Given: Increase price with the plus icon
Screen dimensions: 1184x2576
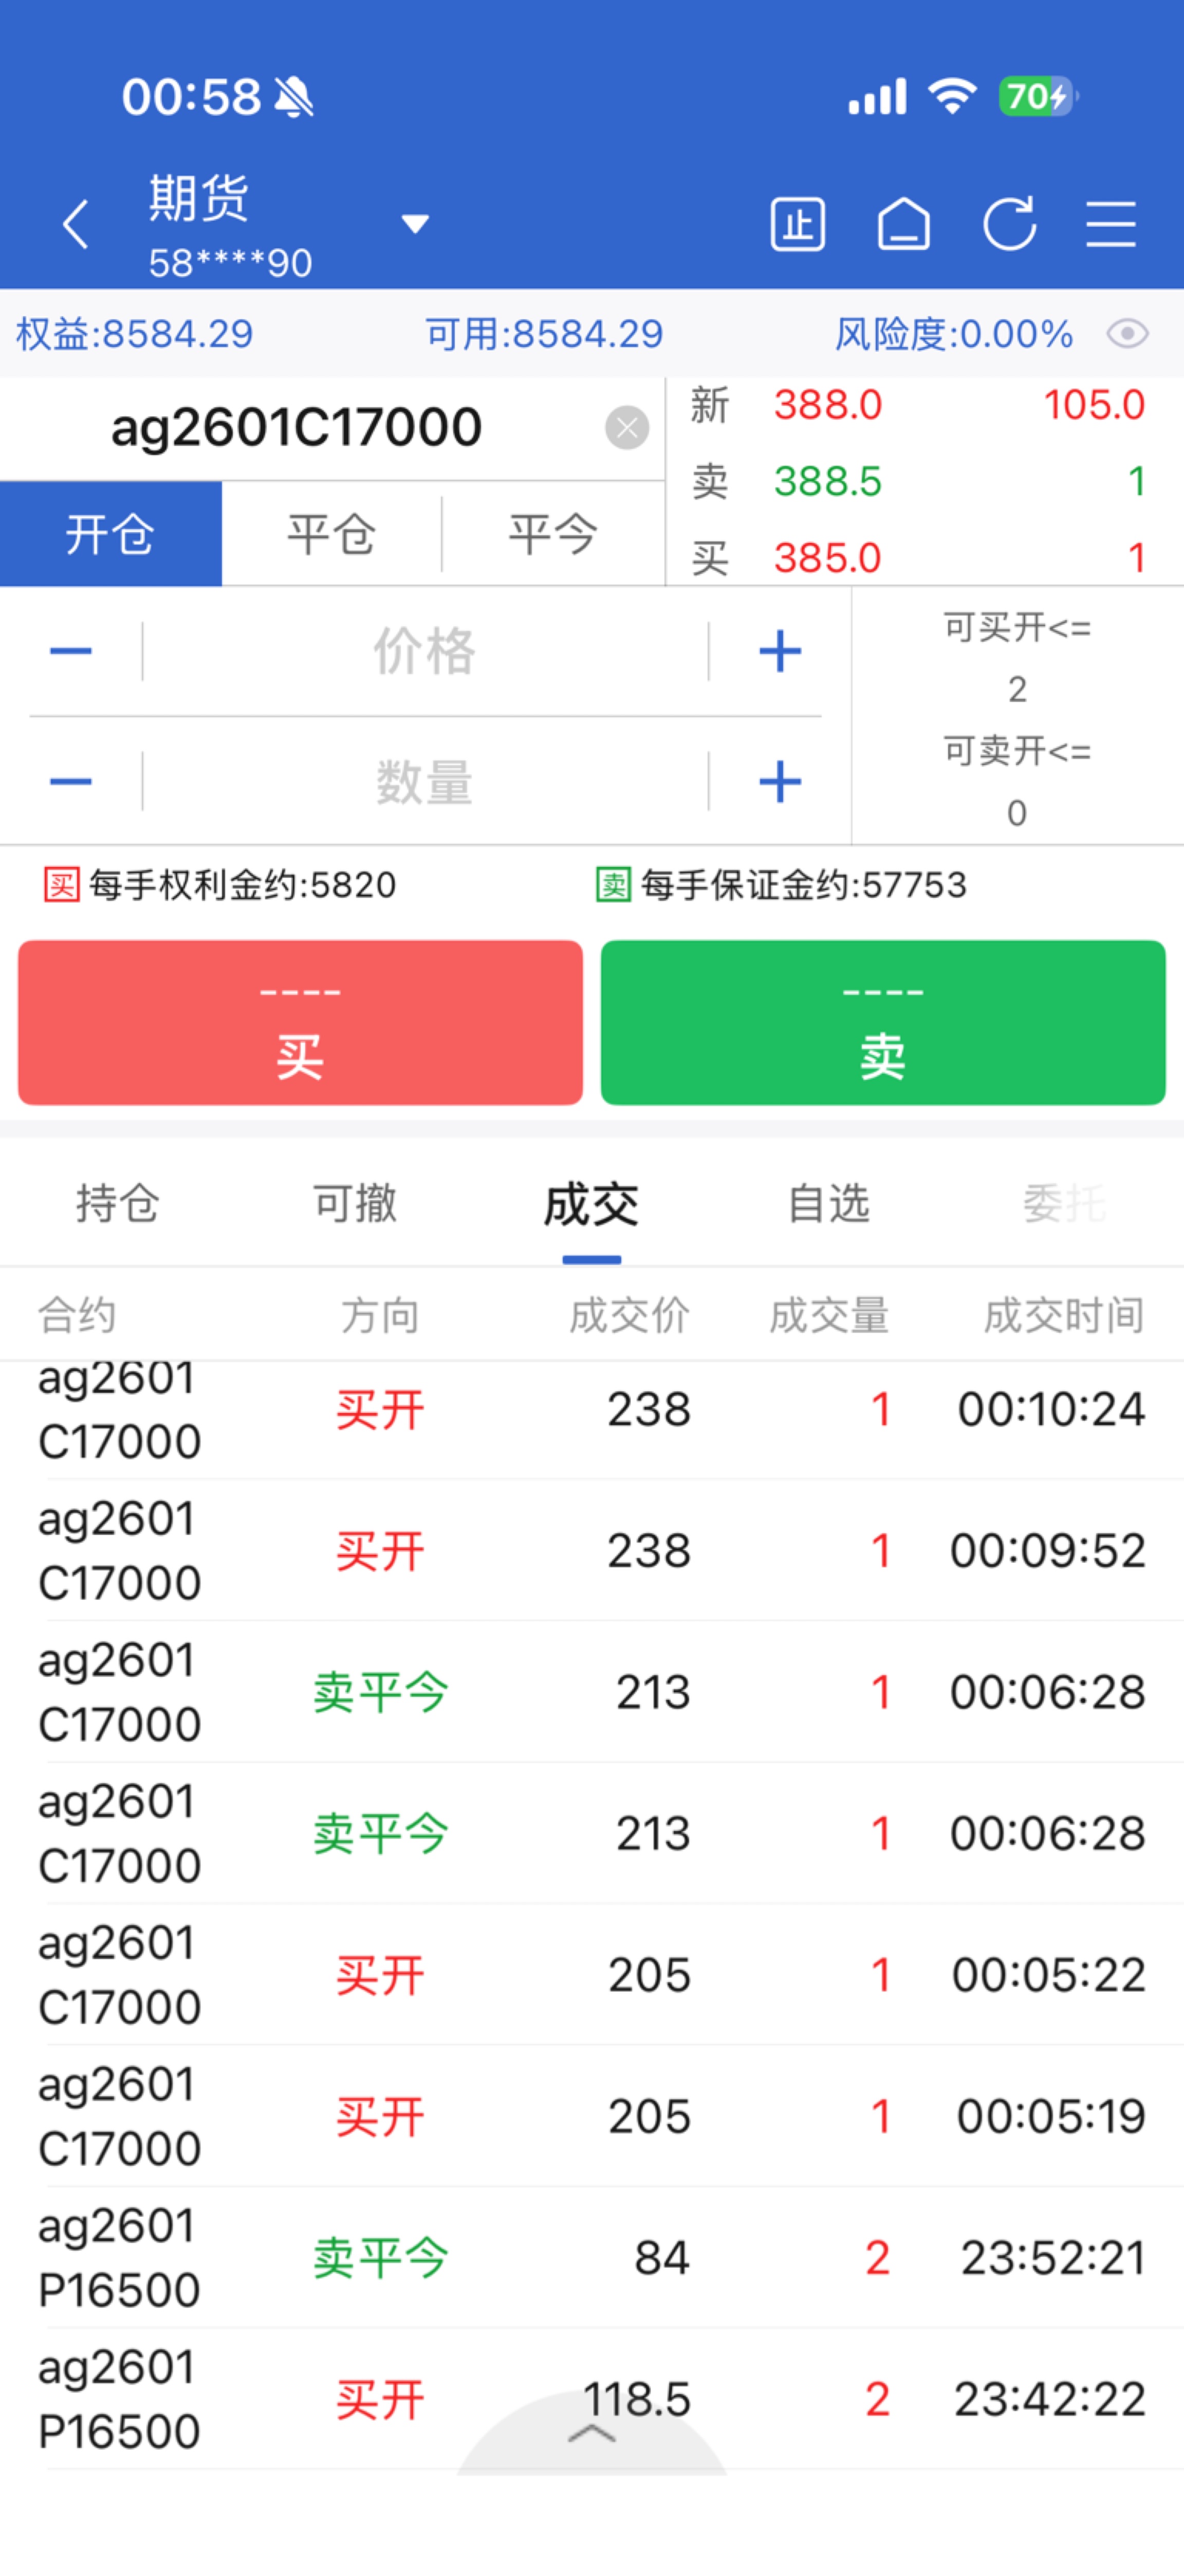Looking at the screenshot, I should pos(780,652).
